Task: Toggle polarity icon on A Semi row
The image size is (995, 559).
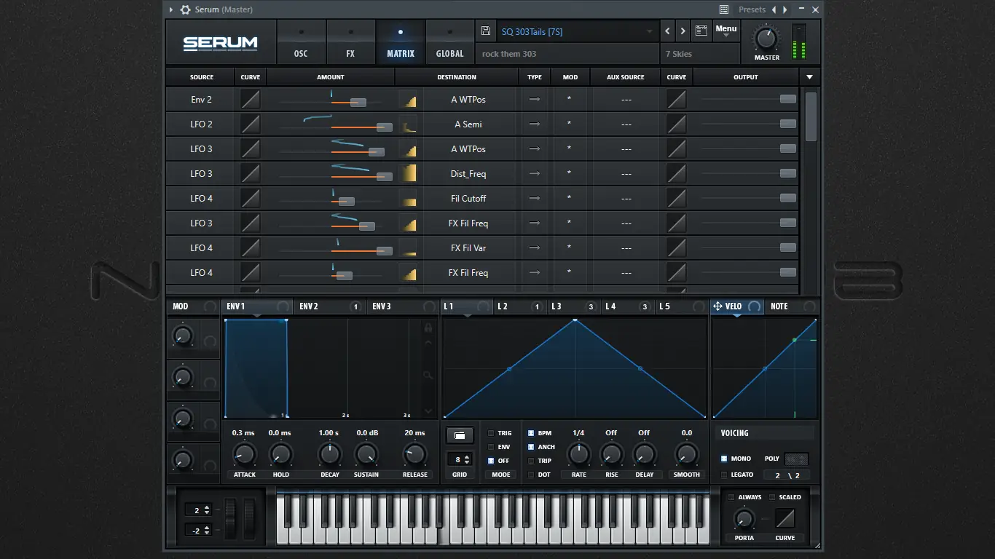Action: pos(409,124)
